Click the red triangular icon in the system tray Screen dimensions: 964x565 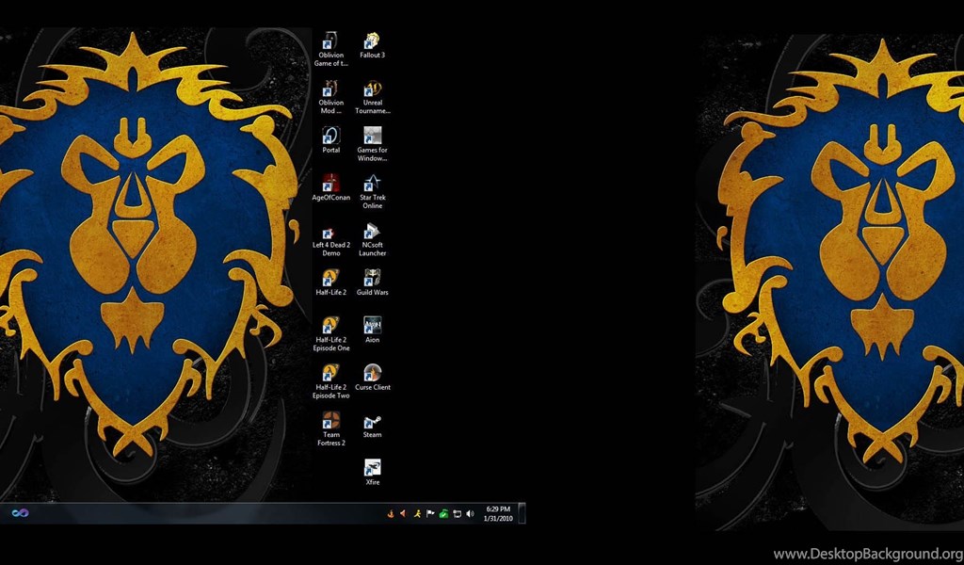[403, 513]
